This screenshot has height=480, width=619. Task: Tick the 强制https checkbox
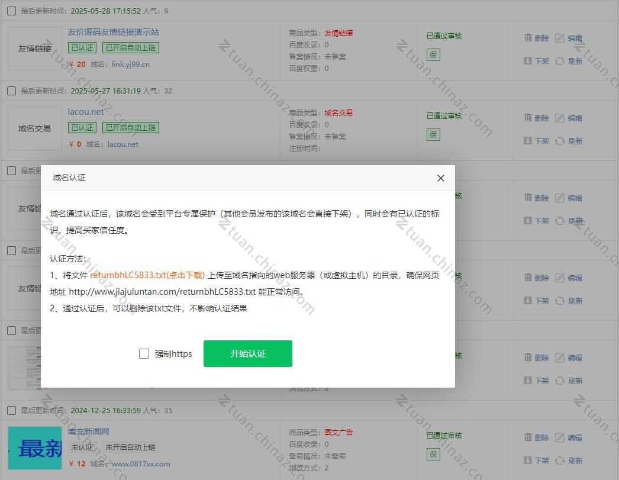point(144,354)
